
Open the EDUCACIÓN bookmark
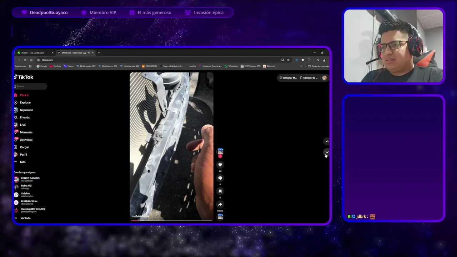pos(149,66)
